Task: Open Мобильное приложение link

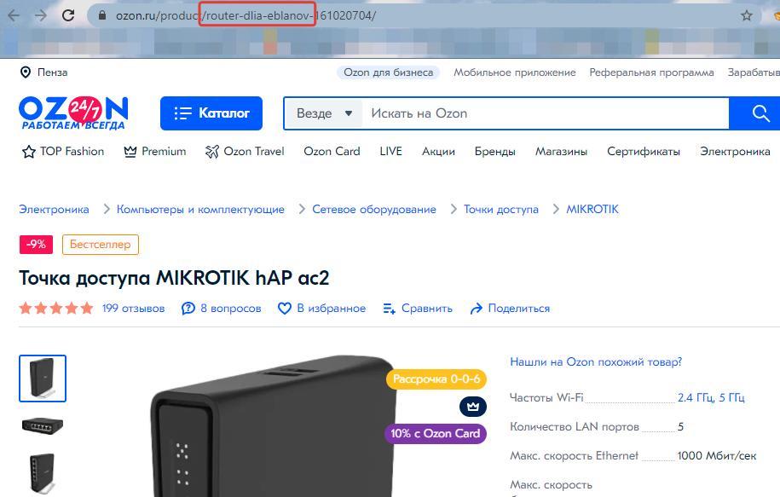Action: pos(514,72)
